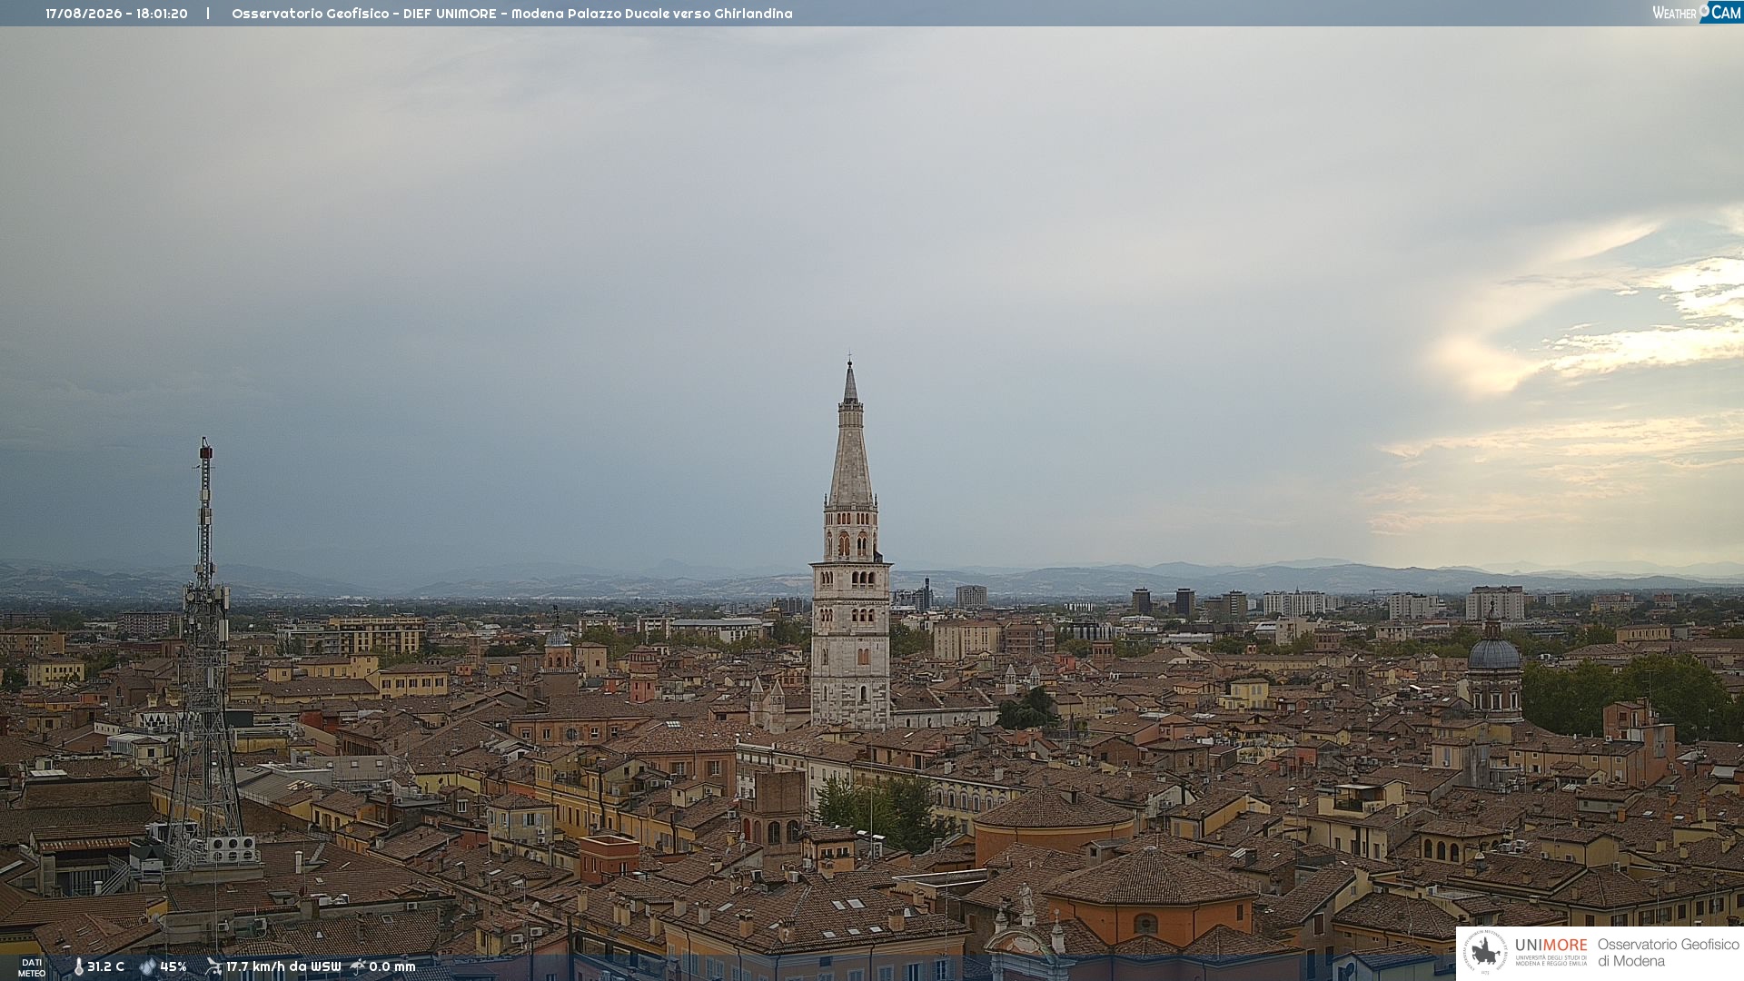Click the UNIMORE university wordmark
Screen dimensions: 1744x981
pos(1551,951)
